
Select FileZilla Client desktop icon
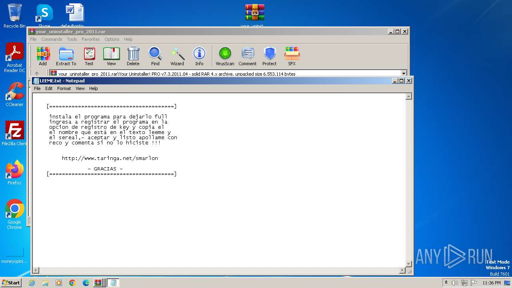pos(14,133)
